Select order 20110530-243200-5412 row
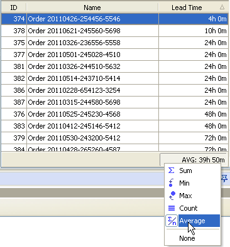 (x=115, y=138)
